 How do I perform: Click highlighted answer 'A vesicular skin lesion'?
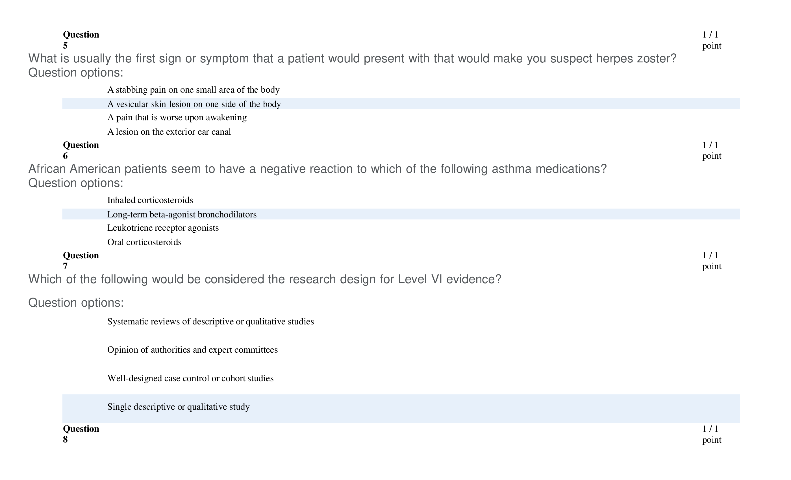[194, 104]
